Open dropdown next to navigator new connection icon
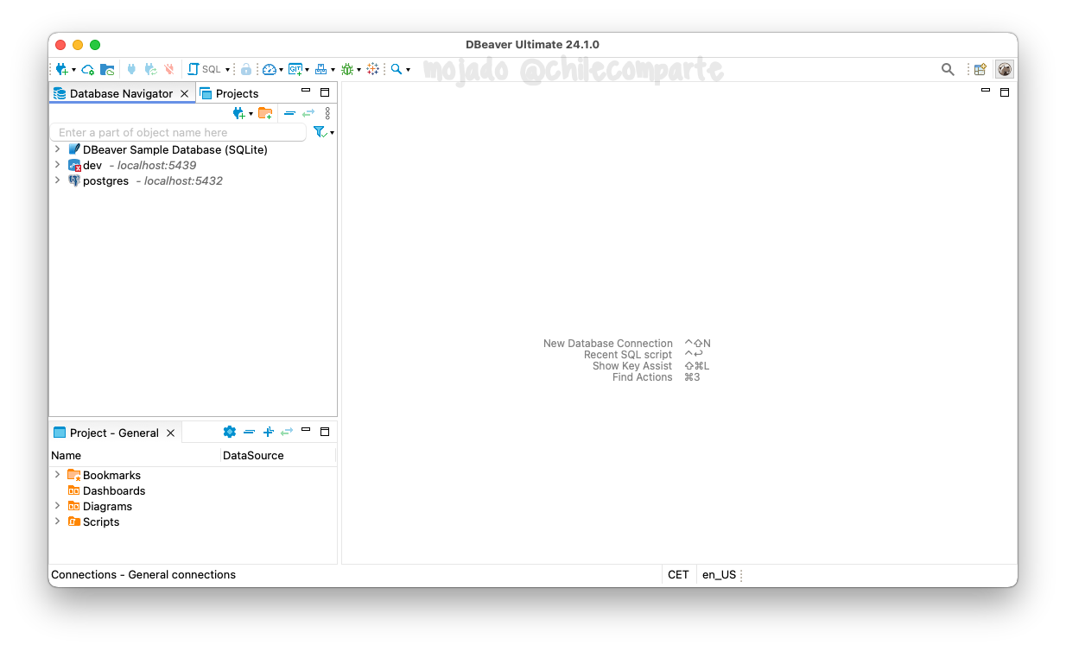Screen dimensions: 1066x651 pos(251,114)
